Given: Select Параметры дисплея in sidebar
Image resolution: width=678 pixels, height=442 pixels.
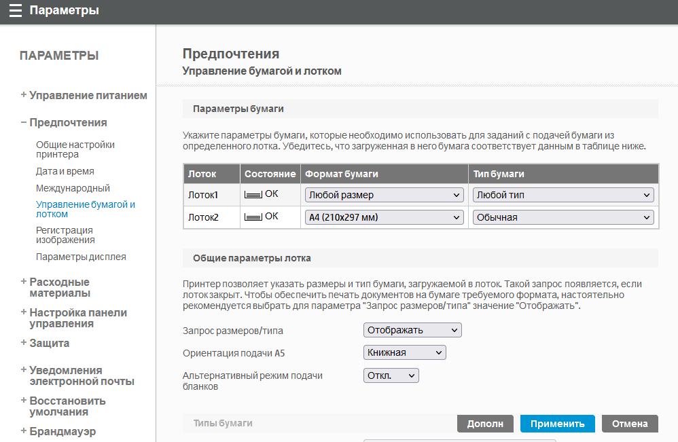Looking at the screenshot, I should [x=81, y=257].
